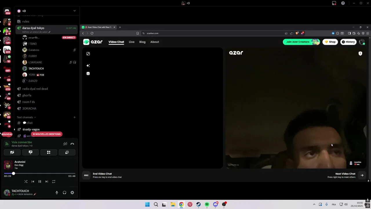
Task: Close the Azar Video Chat tab
Action: point(114,27)
